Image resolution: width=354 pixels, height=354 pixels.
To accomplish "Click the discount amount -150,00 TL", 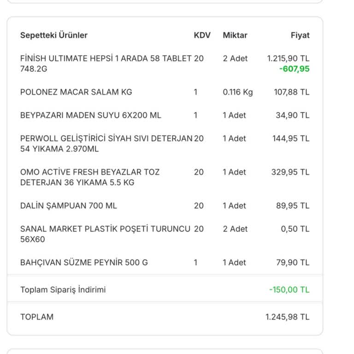I will coord(289,289).
